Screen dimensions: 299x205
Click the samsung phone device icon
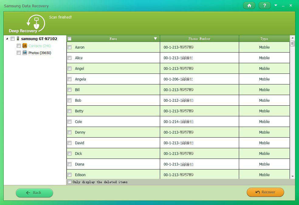[x=18, y=39]
